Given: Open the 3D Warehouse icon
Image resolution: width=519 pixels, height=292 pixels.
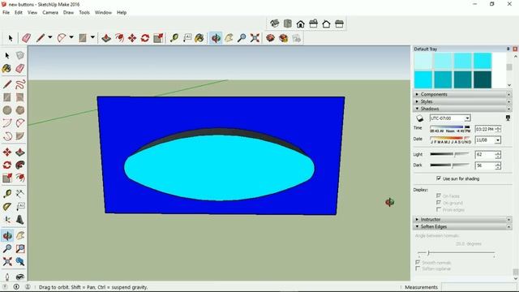Looking at the screenshot, I should pos(270,38).
